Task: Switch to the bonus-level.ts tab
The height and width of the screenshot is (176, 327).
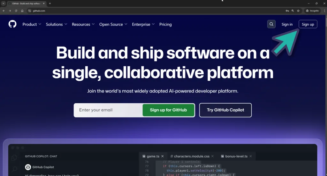Action: 236,156
